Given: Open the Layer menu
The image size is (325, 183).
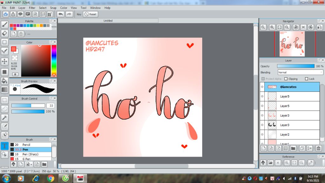Looking at the screenshot, I should 22,8.
